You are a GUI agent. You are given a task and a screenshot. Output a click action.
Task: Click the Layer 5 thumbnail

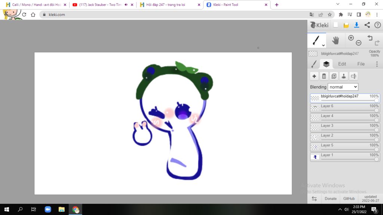pos(315,147)
